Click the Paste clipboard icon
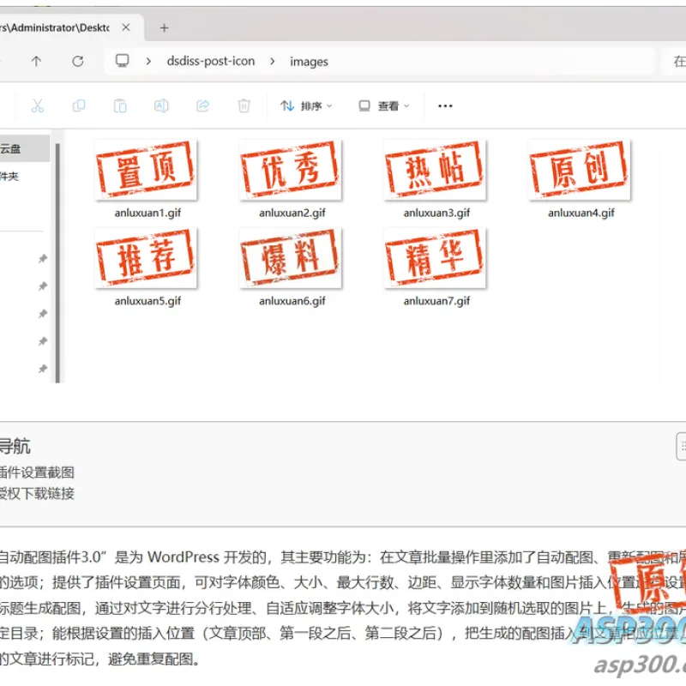 (120, 105)
